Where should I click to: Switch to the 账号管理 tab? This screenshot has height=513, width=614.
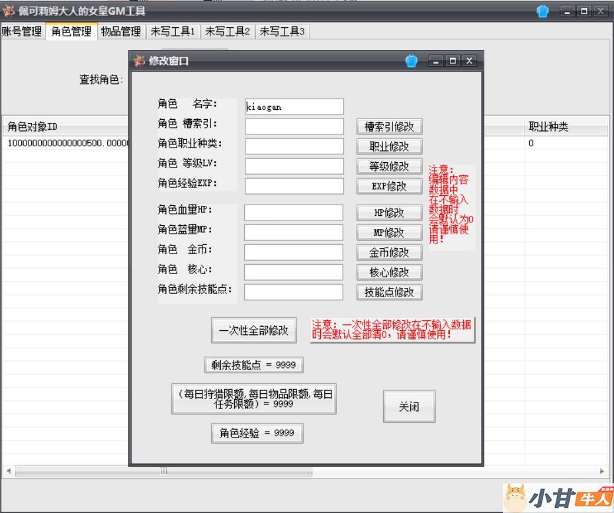(x=22, y=31)
